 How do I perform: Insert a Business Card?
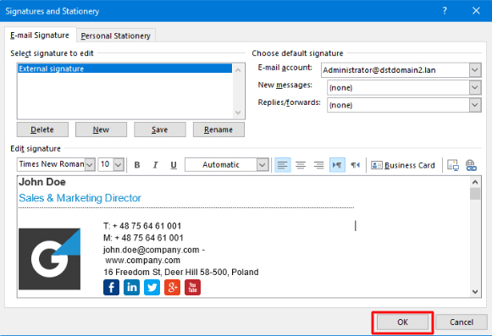coord(403,165)
